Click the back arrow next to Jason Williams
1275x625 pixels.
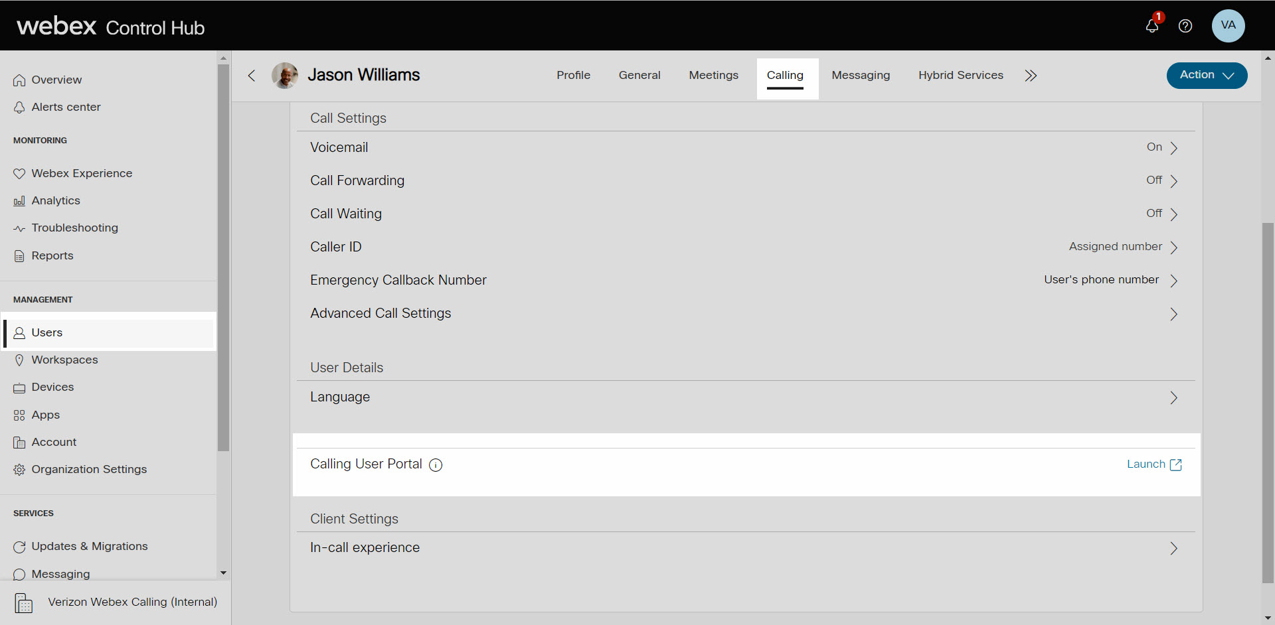pyautogui.click(x=252, y=76)
